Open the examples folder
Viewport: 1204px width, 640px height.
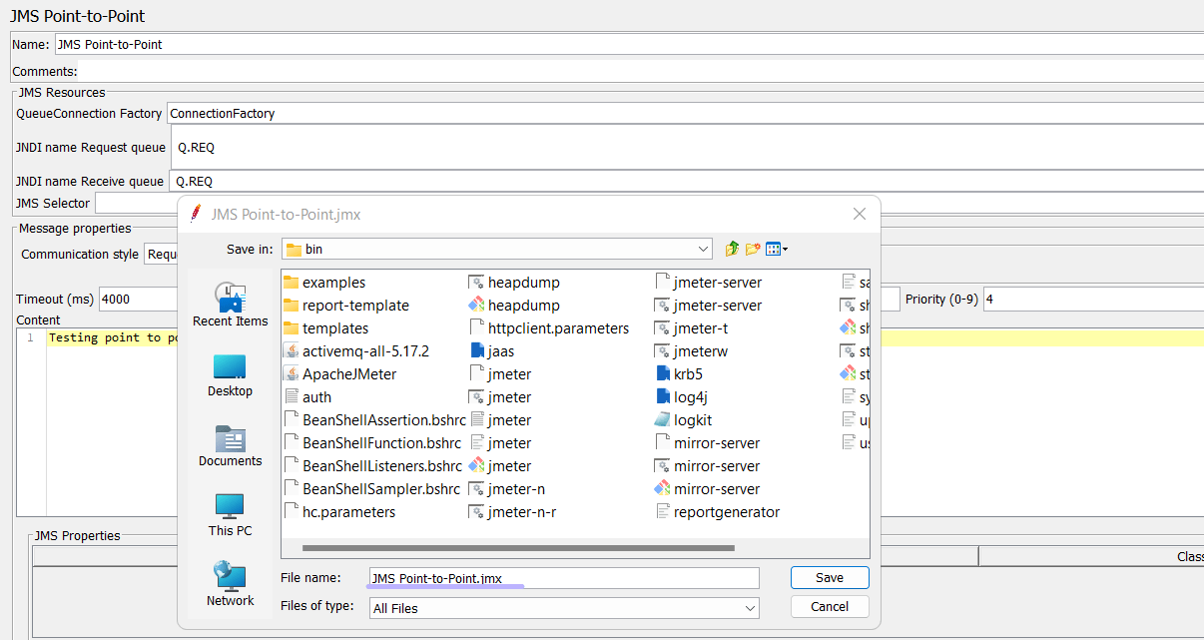coord(323,282)
